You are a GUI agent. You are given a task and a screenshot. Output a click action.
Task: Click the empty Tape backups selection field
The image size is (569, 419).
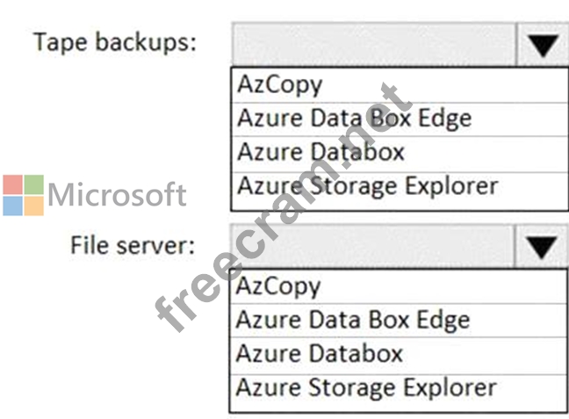point(373,44)
